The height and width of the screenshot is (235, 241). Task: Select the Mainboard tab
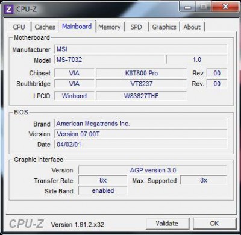point(77,27)
